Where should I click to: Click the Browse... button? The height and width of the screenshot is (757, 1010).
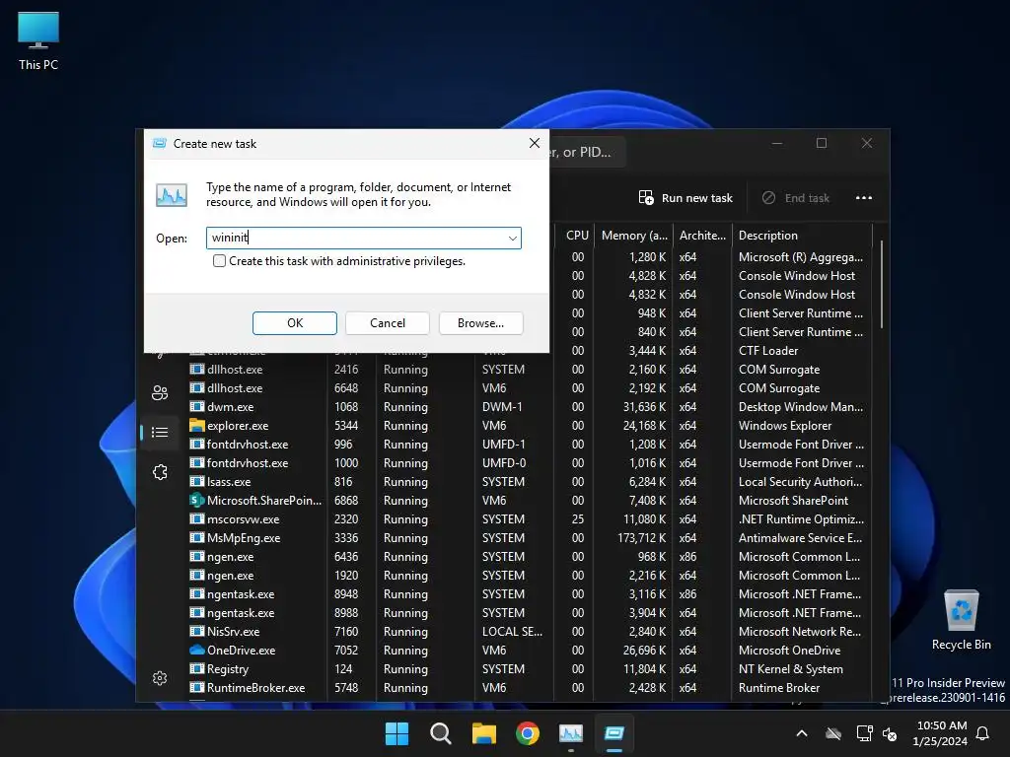[480, 323]
